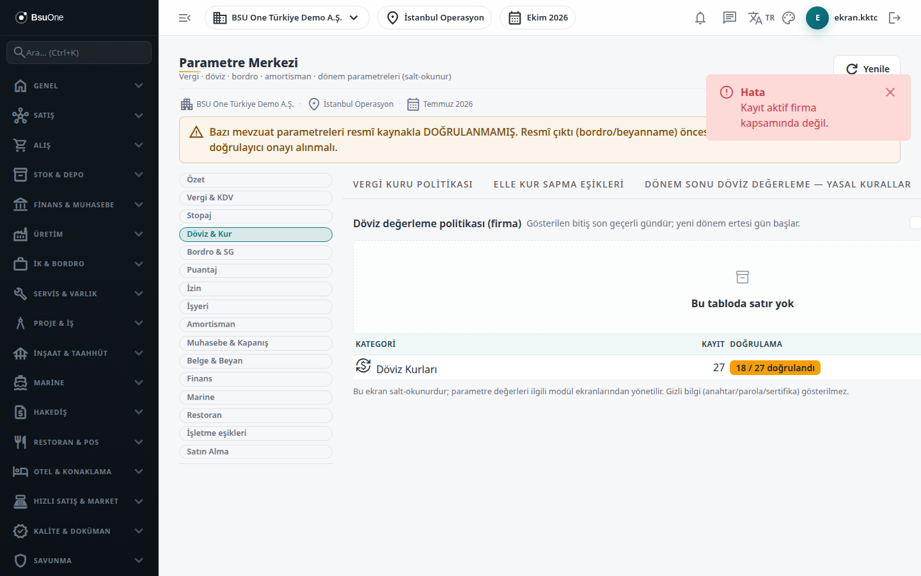This screenshot has height=576, width=921.
Task: Open Hakediş menu in sidebar
Action: coord(79,412)
